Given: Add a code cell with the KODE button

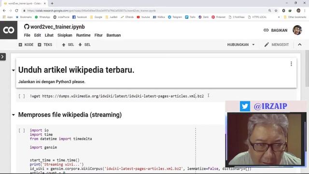Looking at the screenshot, I should coord(26,44).
